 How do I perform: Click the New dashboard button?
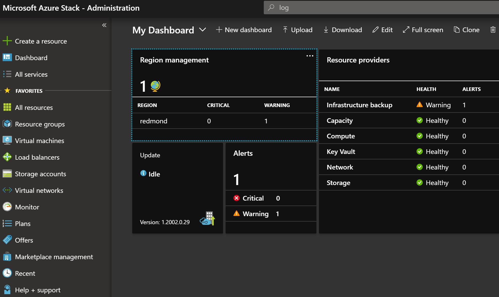click(x=244, y=30)
